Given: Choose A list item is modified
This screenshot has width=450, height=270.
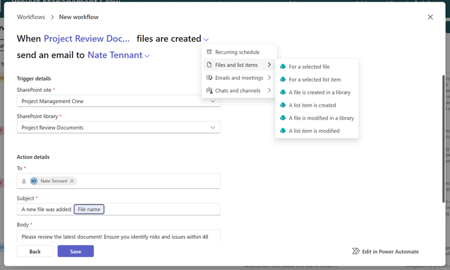Looking at the screenshot, I should [314, 131].
